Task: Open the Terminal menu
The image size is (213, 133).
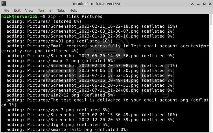Action: point(45,10)
